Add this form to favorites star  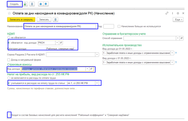click(9, 13)
